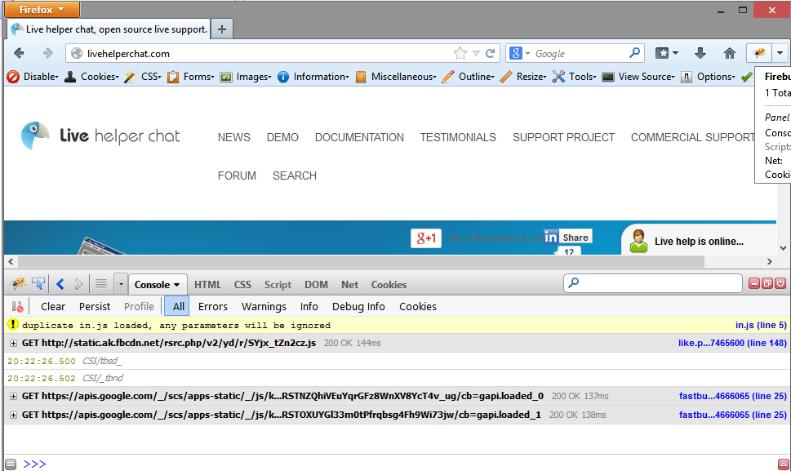Click the green checkmark validation icon
The height and width of the screenshot is (471, 791).
pos(747,77)
